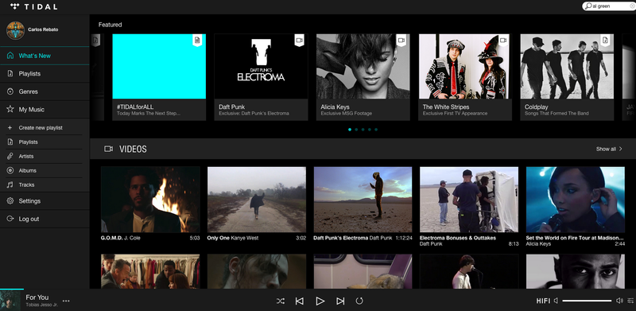
Task: Skip to previous track
Action: (x=300, y=301)
